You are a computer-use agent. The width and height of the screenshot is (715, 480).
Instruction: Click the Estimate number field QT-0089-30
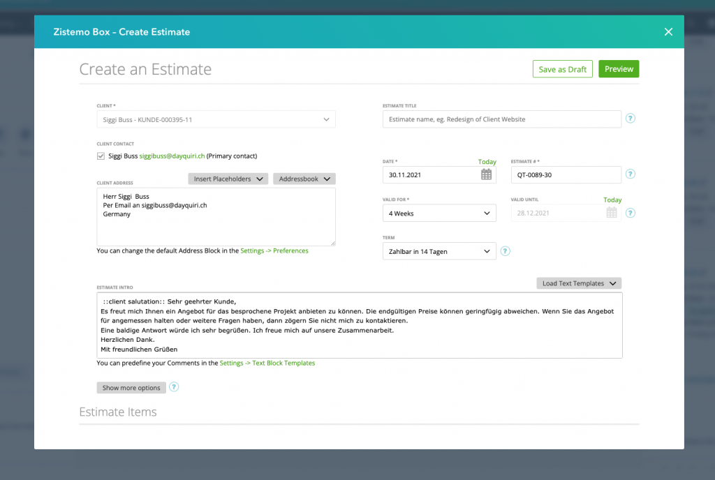point(566,175)
